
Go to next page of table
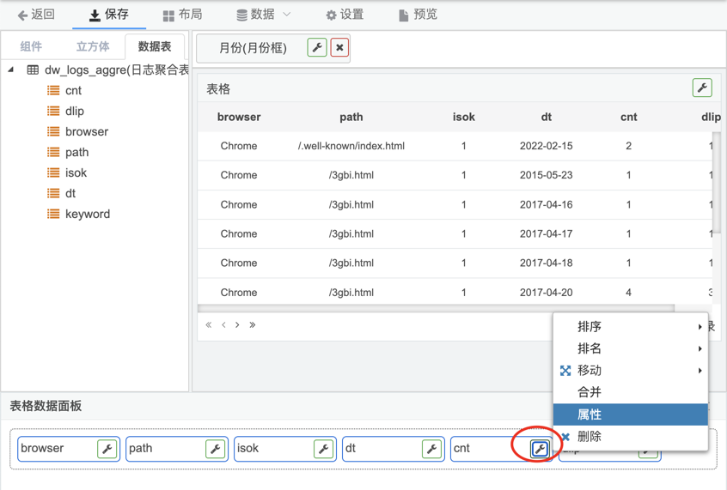coord(238,325)
